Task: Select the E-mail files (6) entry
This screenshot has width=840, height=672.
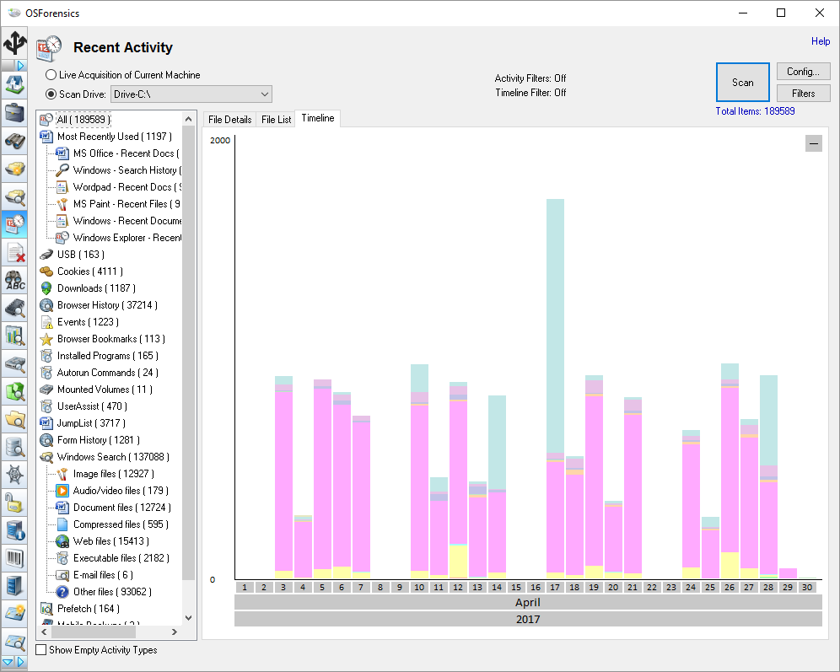Action: pyautogui.click(x=103, y=575)
